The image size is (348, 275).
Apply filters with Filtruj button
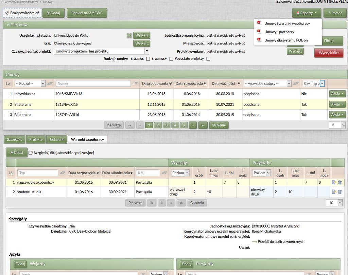coord(329,41)
